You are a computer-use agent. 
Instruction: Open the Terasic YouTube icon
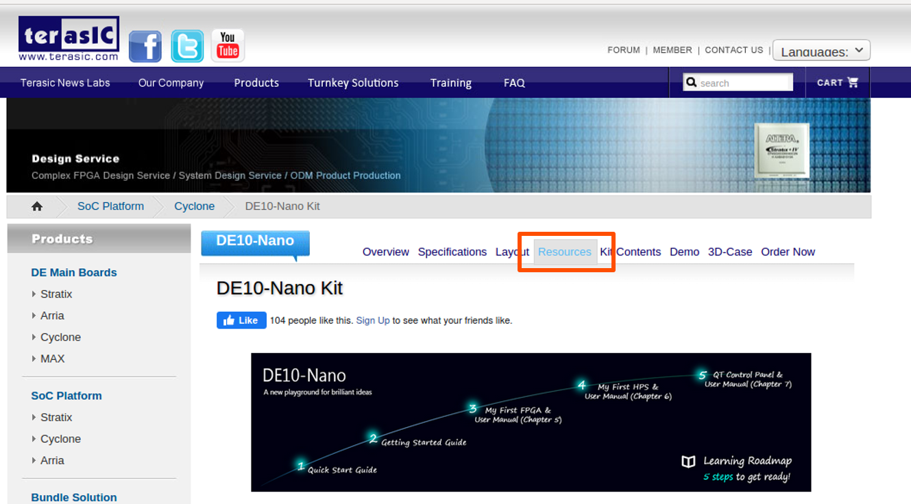[228, 46]
